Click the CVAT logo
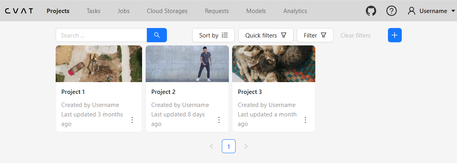Viewport: 457px width, 163px height. 19,11
